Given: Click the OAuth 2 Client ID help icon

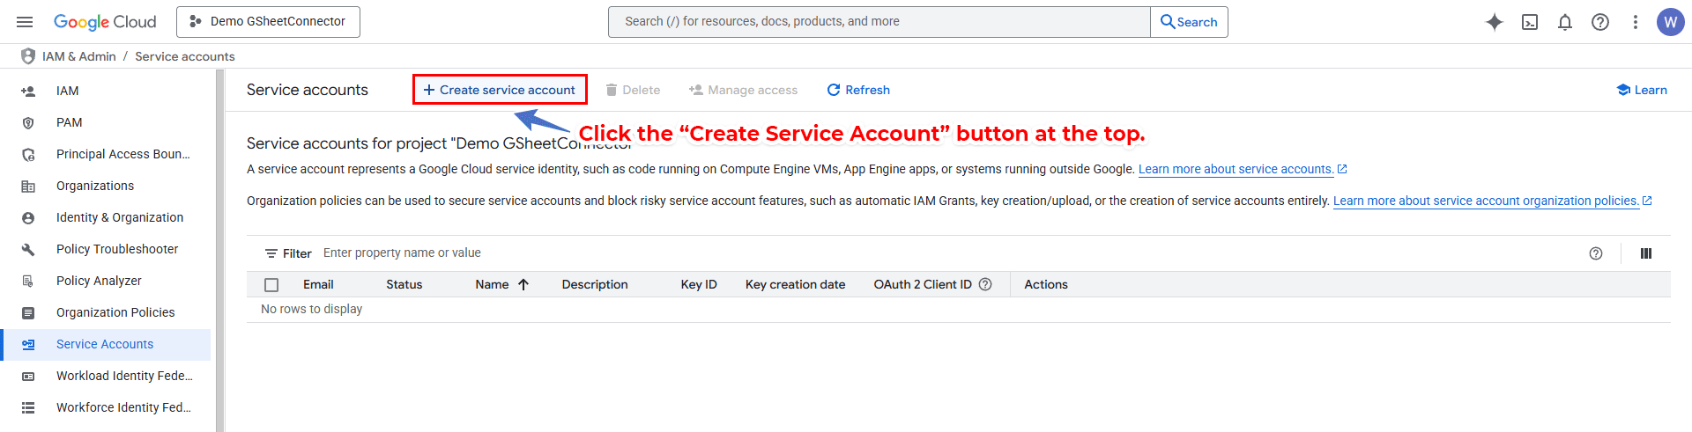Looking at the screenshot, I should pyautogui.click(x=985, y=284).
